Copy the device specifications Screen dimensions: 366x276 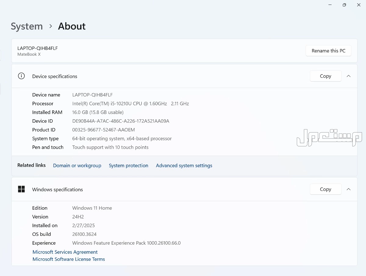coord(325,76)
